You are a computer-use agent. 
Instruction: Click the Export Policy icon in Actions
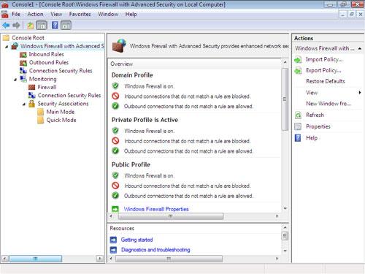(x=298, y=71)
